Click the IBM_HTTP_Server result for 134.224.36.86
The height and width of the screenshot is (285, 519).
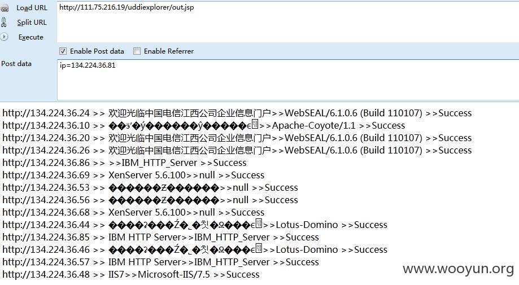(124, 163)
